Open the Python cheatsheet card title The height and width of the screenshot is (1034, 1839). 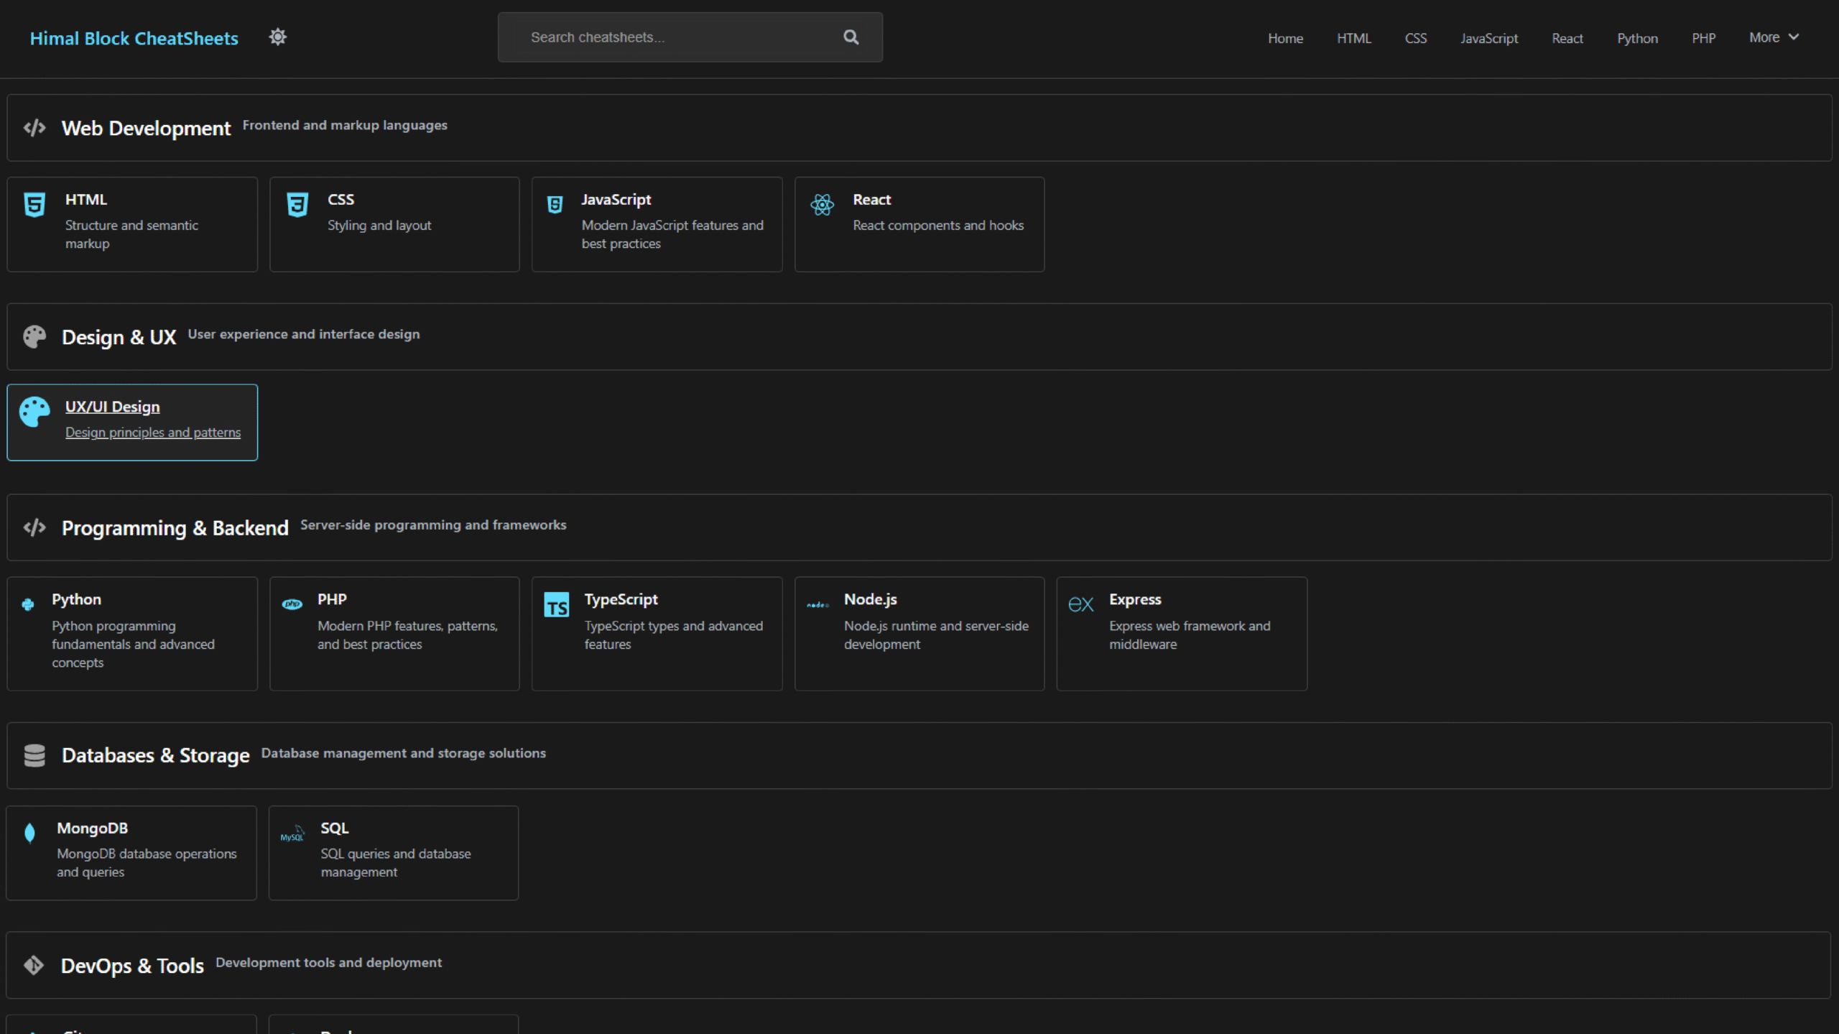click(x=76, y=599)
